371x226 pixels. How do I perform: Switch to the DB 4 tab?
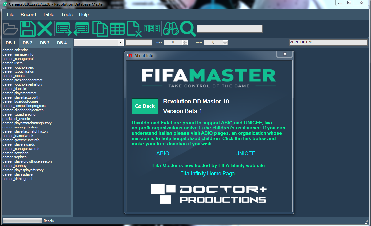(62, 43)
